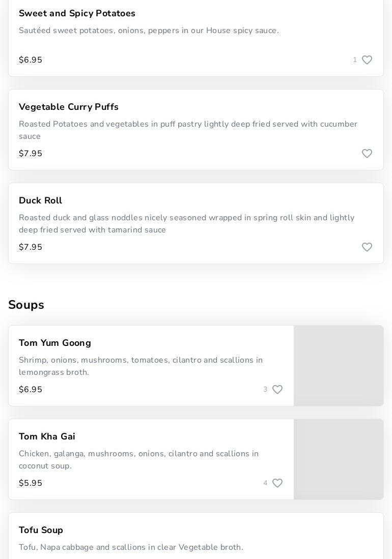Click Tom Yum Goong's like count
The height and width of the screenshot is (559, 392).
[x=265, y=390]
